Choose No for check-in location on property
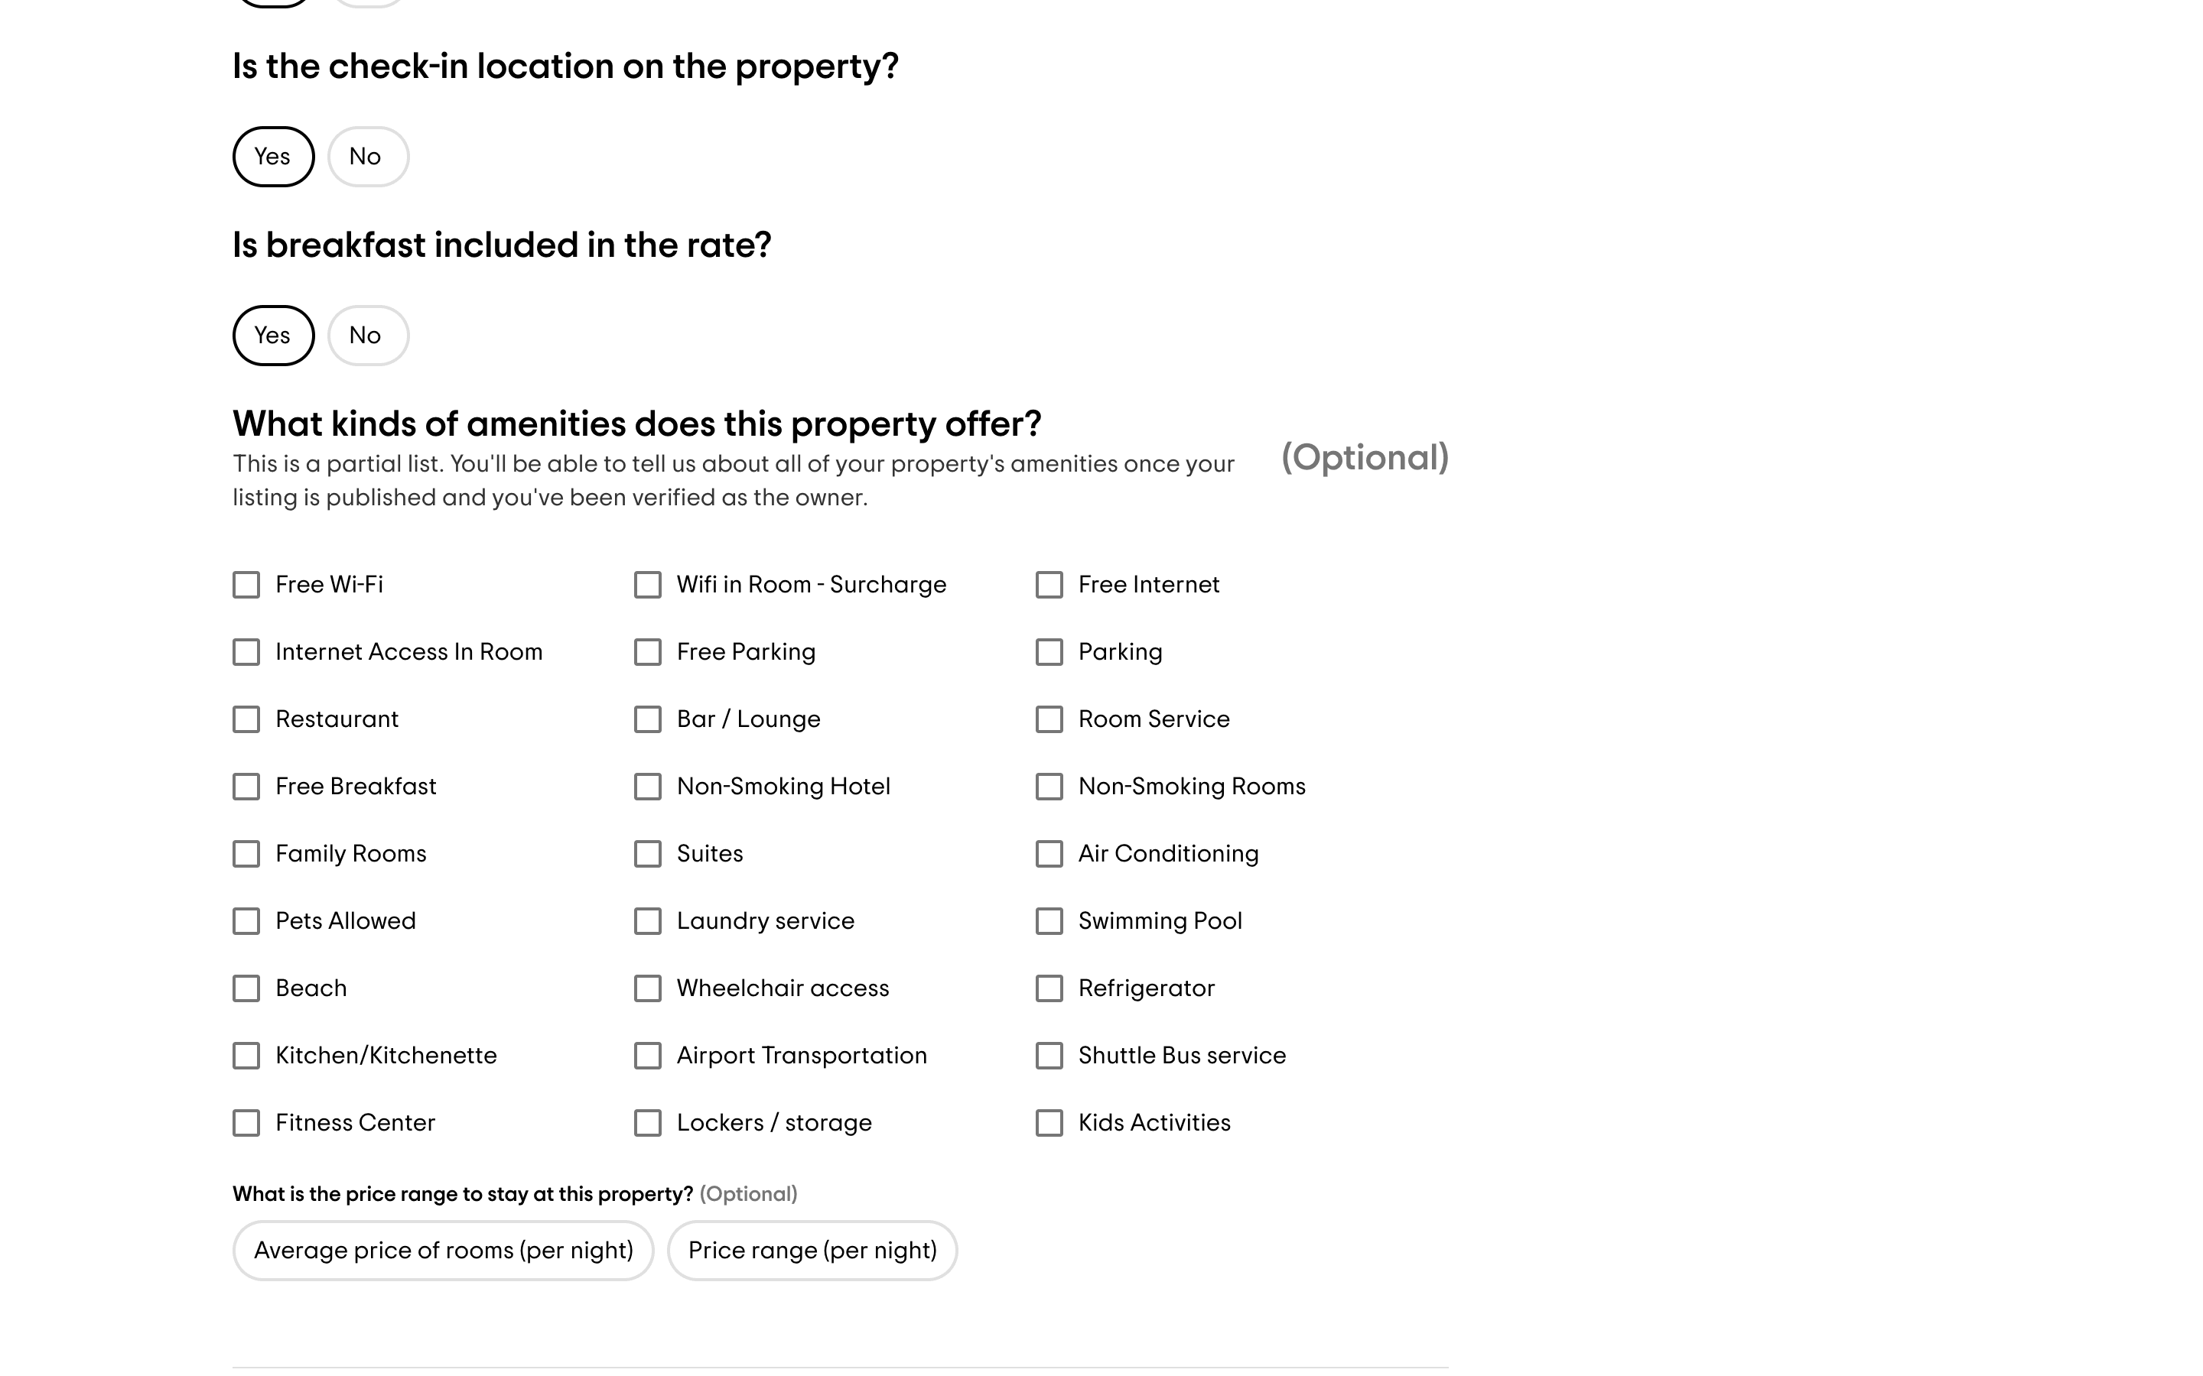The height and width of the screenshot is (1376, 2203). pos(368,157)
